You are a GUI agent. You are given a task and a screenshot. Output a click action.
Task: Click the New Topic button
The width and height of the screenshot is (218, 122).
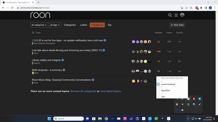177,25
